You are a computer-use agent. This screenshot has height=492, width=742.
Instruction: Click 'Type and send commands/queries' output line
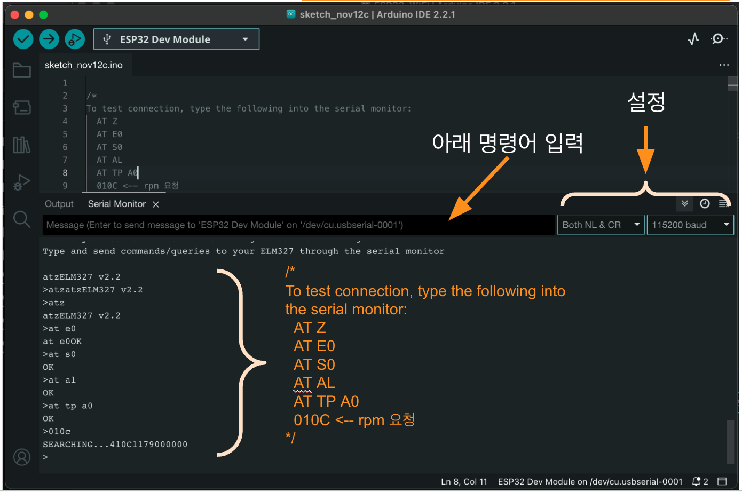coord(243,251)
